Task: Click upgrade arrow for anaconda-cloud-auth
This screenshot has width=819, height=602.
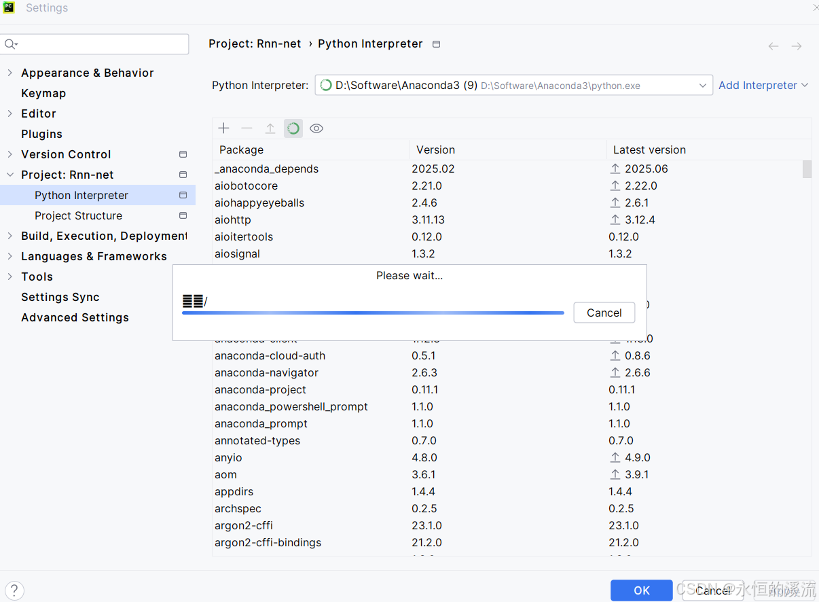Action: 615,355
